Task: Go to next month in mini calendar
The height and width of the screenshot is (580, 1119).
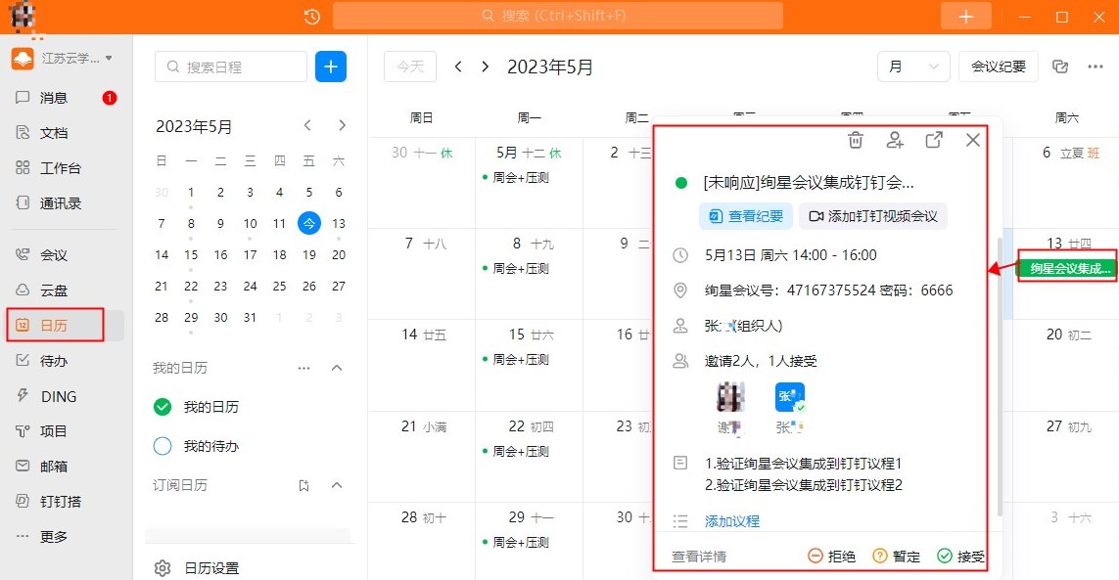Action: coord(342,125)
